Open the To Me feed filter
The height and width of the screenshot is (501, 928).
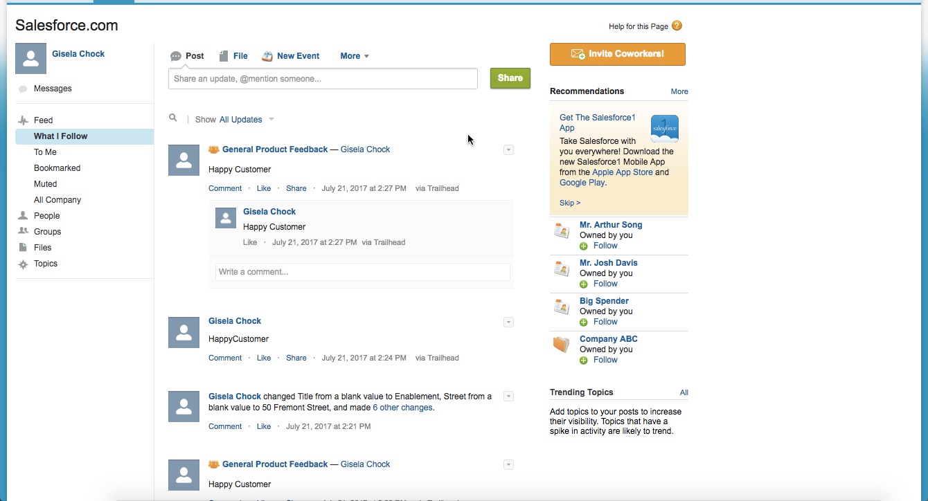(x=45, y=152)
